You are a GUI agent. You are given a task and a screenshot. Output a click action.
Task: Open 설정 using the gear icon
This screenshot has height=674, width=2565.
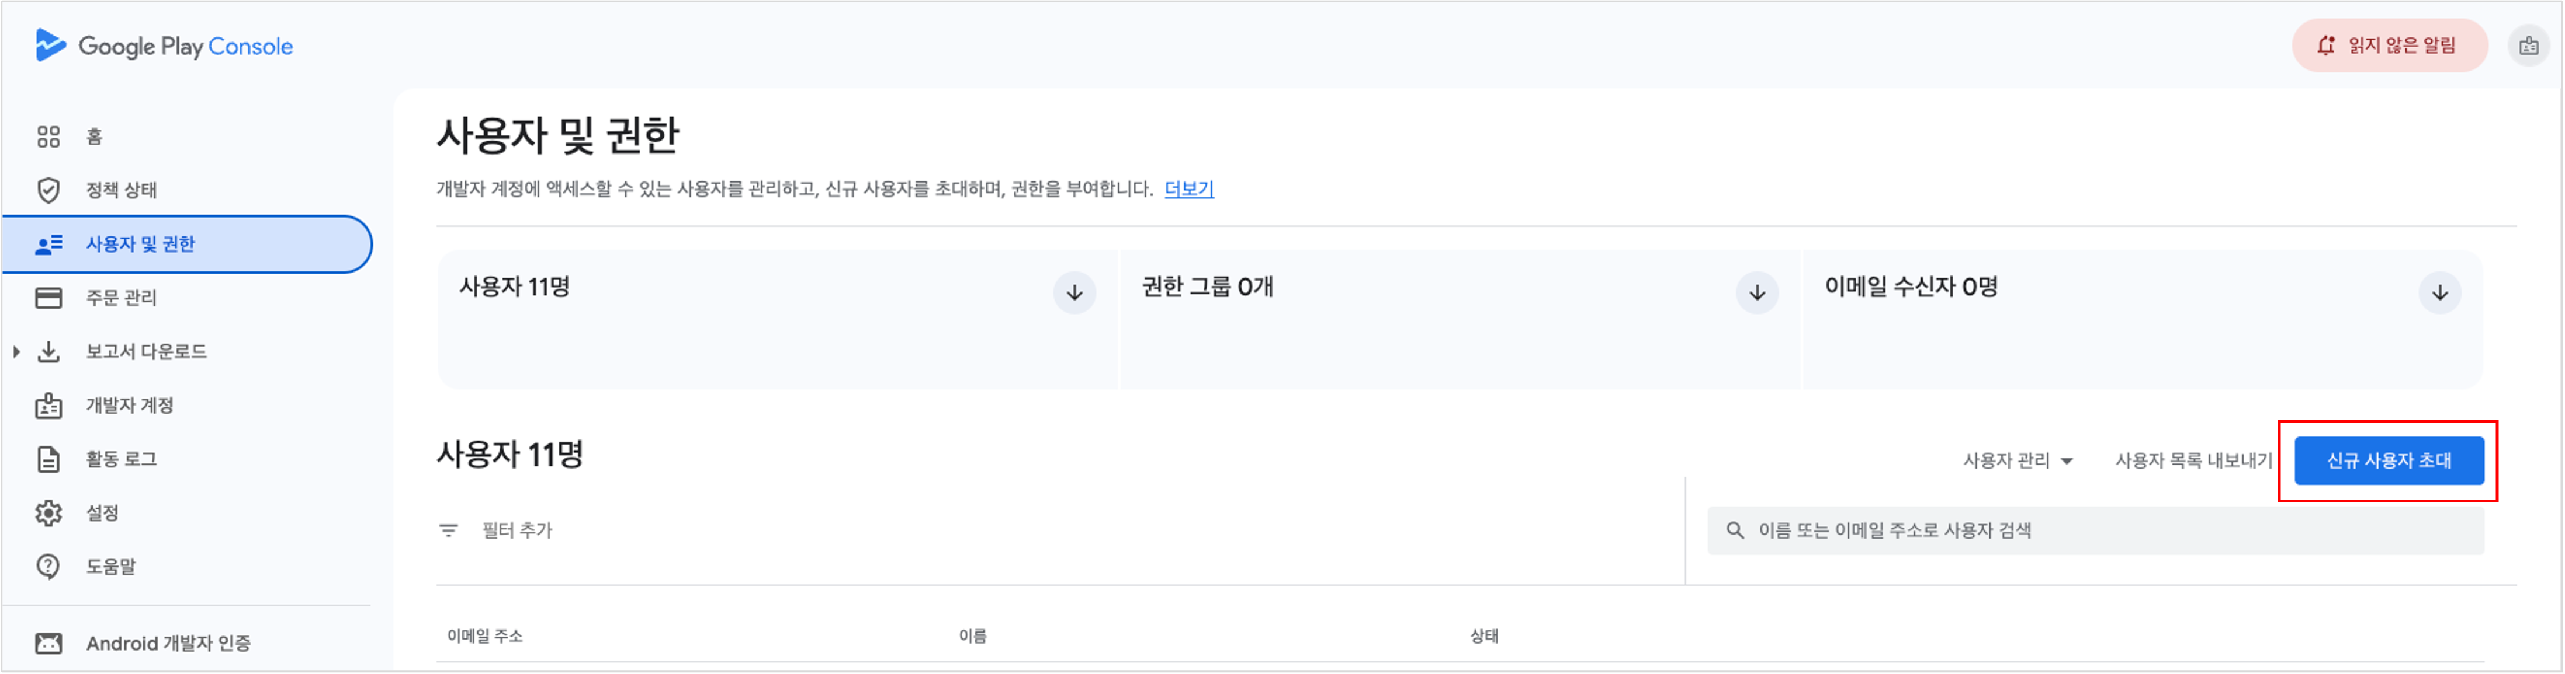[48, 512]
